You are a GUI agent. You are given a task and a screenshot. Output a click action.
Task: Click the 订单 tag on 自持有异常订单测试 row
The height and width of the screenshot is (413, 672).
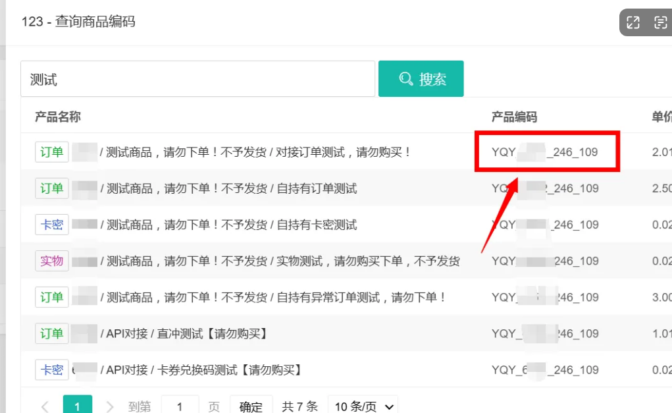(52, 297)
